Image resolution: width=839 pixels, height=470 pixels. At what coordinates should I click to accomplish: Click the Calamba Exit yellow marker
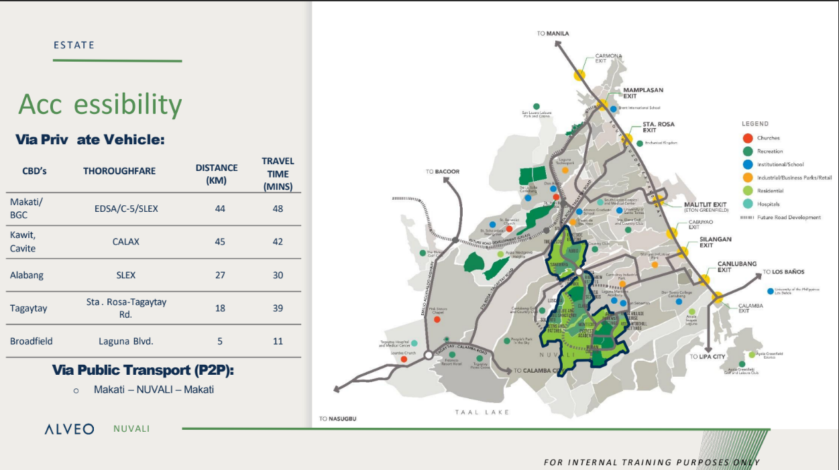pos(718,297)
